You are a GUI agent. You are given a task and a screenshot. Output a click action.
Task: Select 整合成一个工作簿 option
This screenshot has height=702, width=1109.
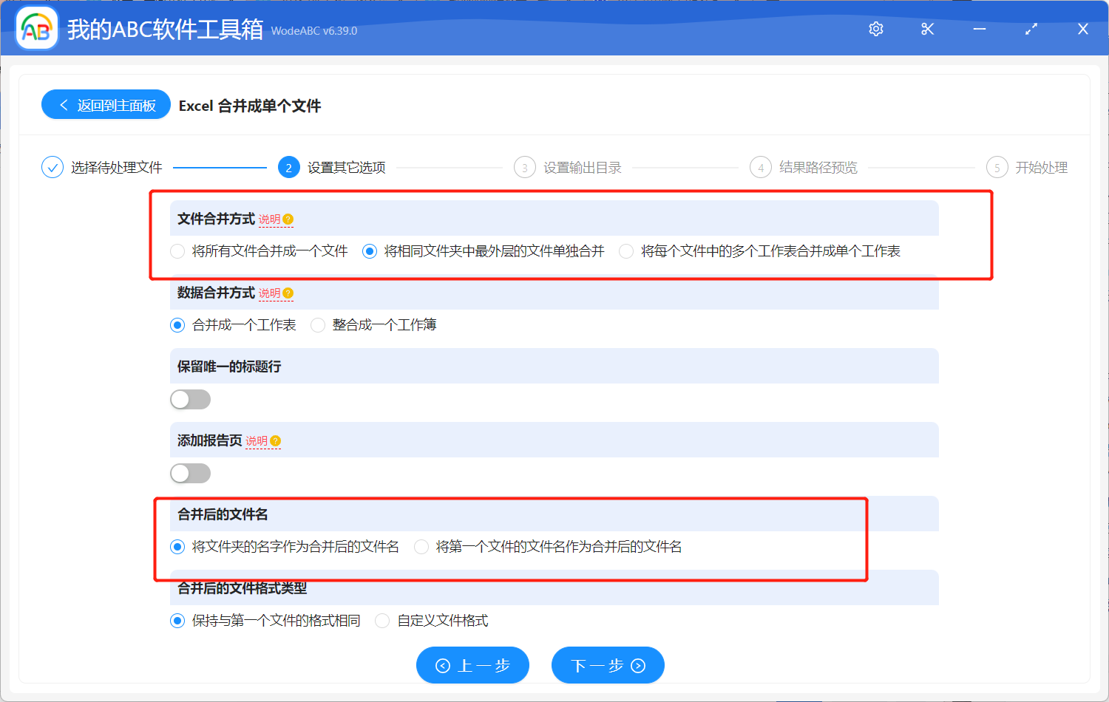[x=318, y=324]
